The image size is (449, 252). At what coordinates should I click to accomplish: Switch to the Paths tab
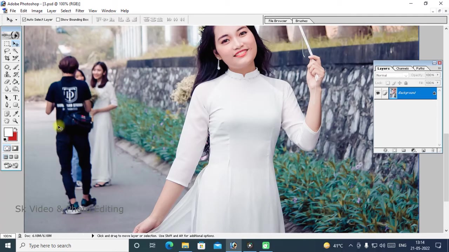click(420, 69)
